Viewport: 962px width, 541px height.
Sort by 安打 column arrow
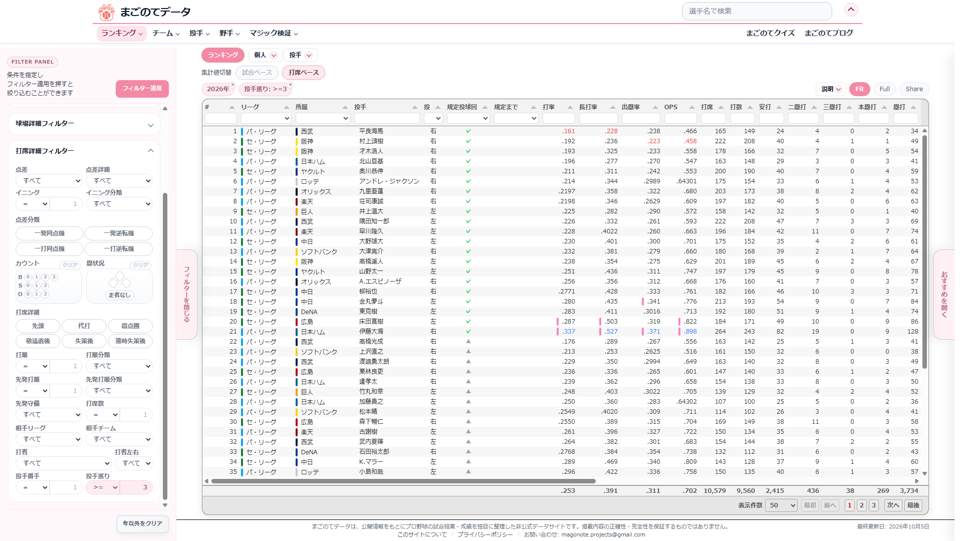point(779,107)
